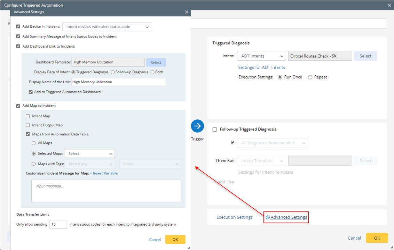Select Repeat execution setting

pos(310,77)
